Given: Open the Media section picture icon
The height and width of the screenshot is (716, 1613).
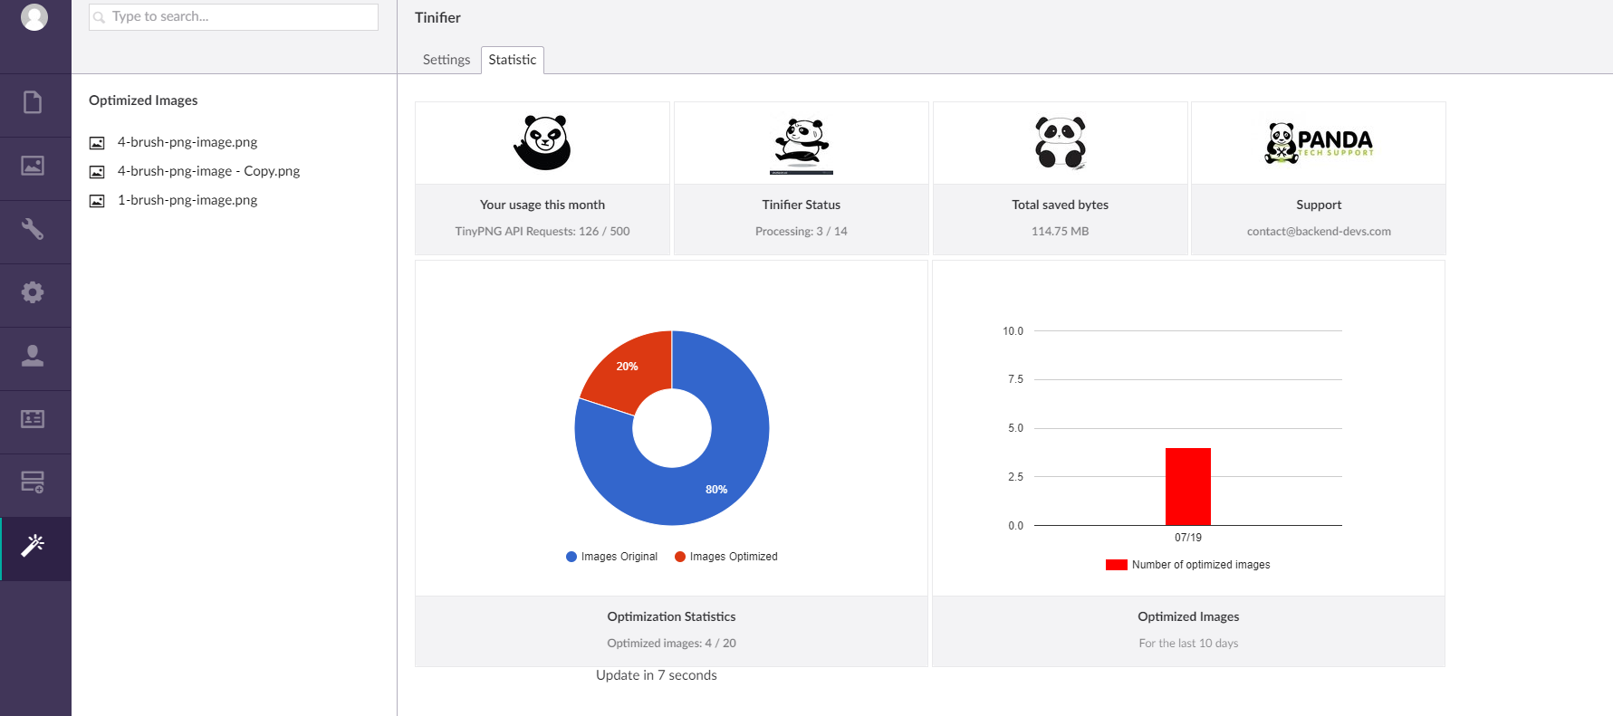Looking at the screenshot, I should click(x=33, y=166).
